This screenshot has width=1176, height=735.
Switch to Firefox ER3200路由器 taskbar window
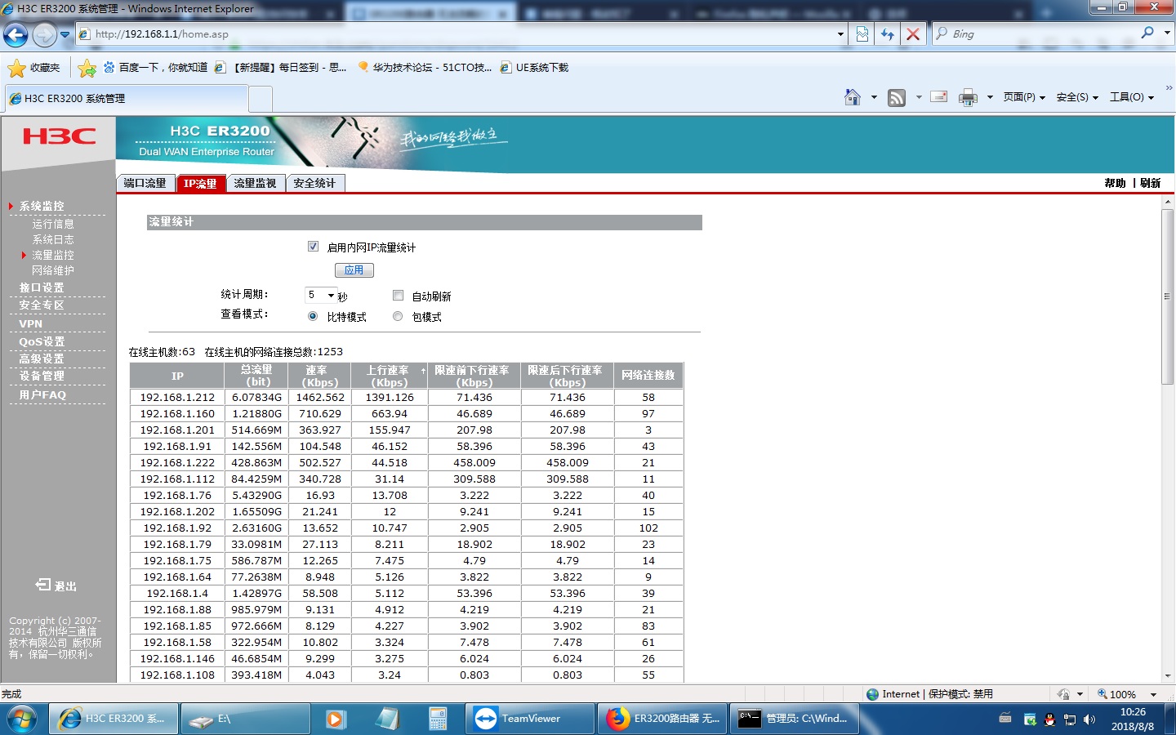662,719
